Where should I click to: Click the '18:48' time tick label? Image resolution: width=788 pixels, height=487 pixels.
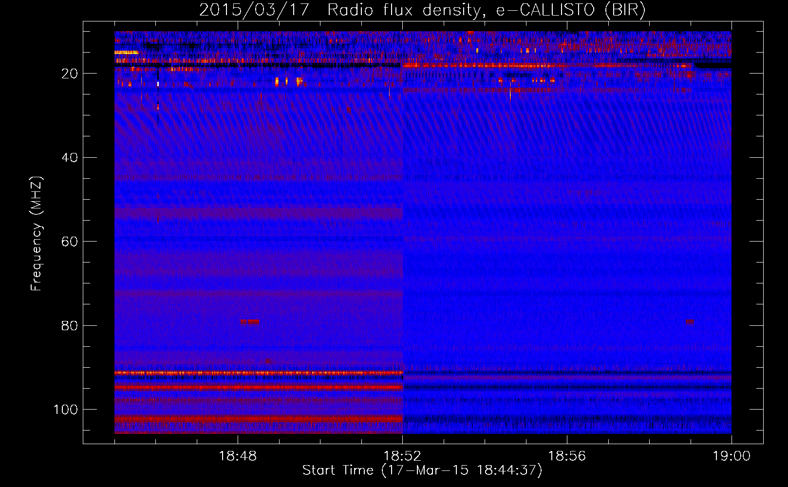[238, 456]
